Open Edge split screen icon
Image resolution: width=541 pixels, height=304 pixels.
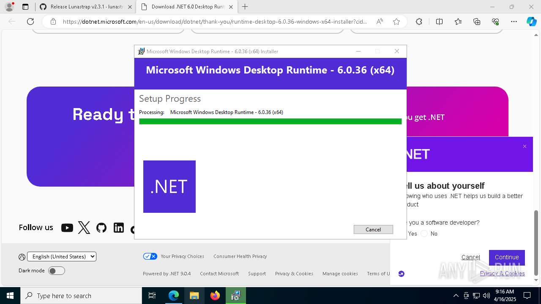(x=439, y=22)
